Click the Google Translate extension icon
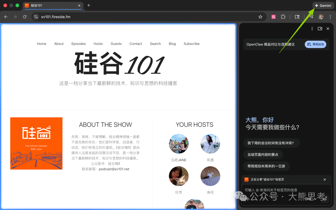The height and width of the screenshot is (210, 336). point(273,17)
